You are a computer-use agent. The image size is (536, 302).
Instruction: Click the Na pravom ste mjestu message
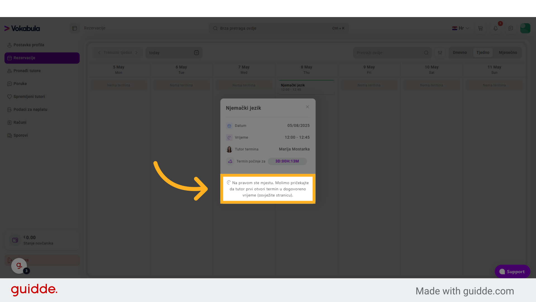(x=268, y=189)
